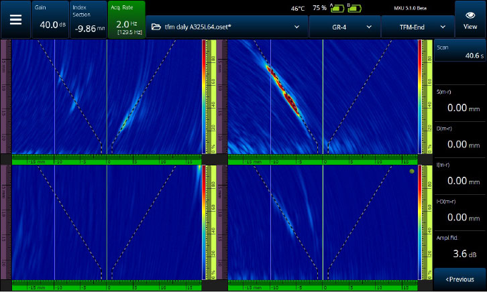The height and width of the screenshot is (292, 487).
Task: Open the GR-4 group dropdown
Action: 345,27
